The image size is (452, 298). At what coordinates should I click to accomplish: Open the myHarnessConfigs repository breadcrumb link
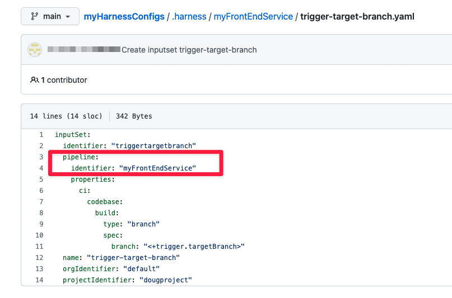[x=124, y=16]
